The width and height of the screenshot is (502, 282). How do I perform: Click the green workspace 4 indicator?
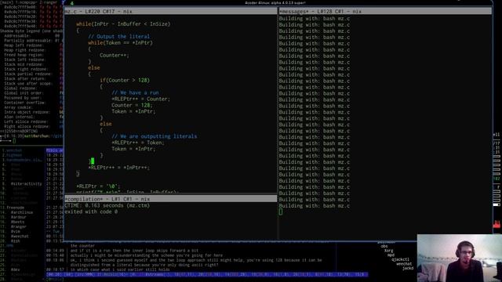(71, 3)
